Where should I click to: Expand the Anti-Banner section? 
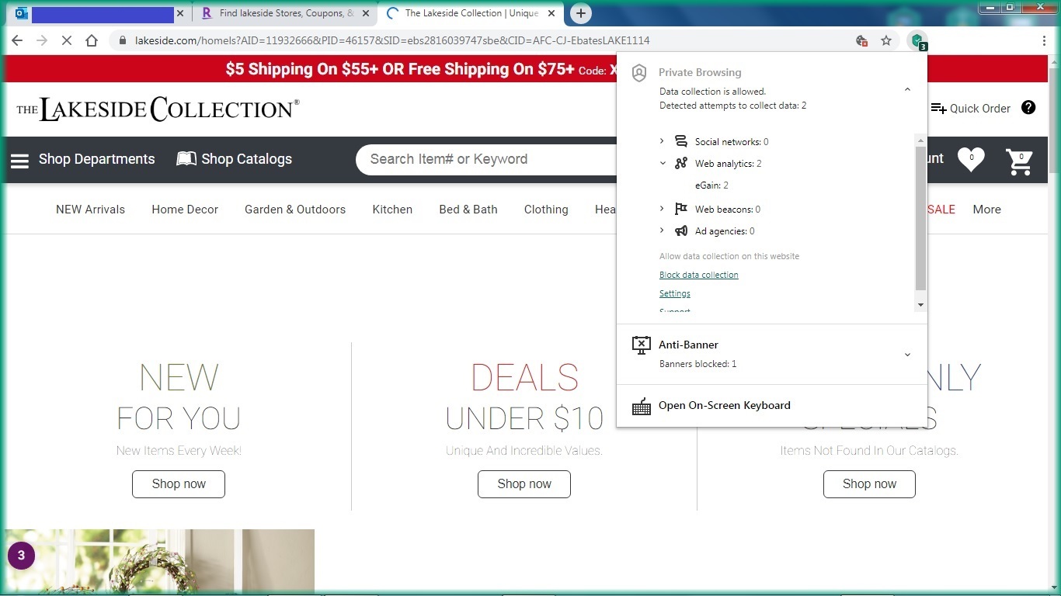[x=907, y=355]
